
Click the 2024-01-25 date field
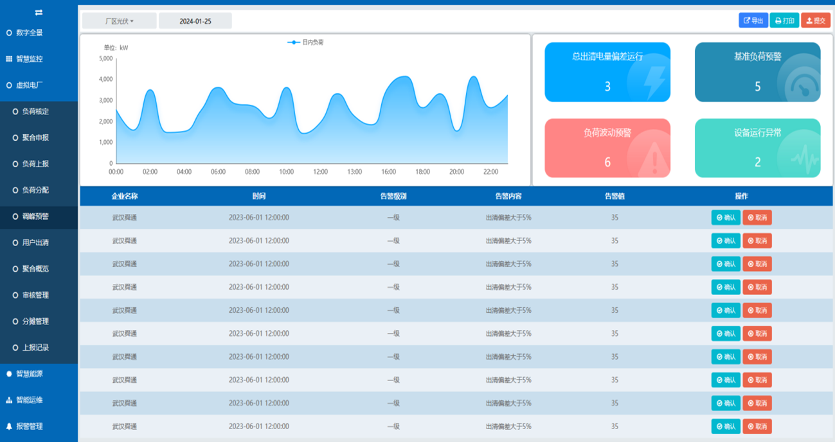(x=195, y=21)
